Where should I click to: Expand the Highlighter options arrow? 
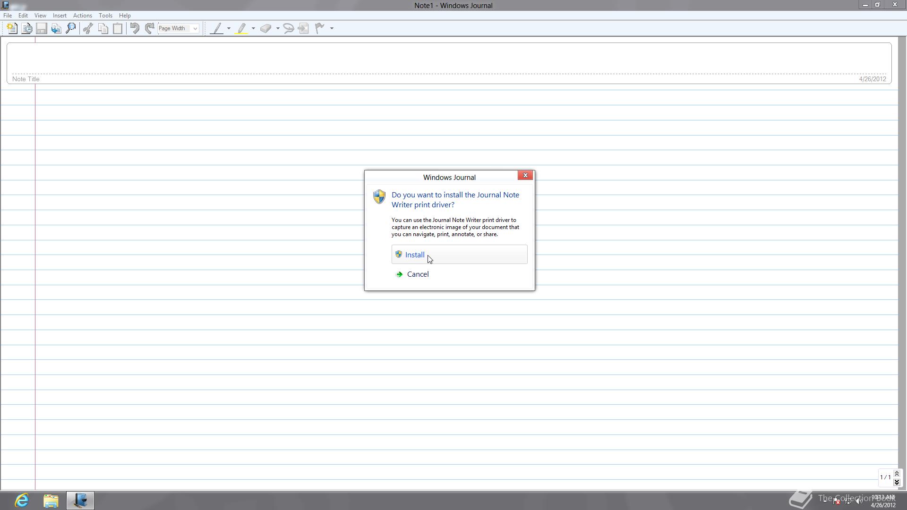(253, 28)
